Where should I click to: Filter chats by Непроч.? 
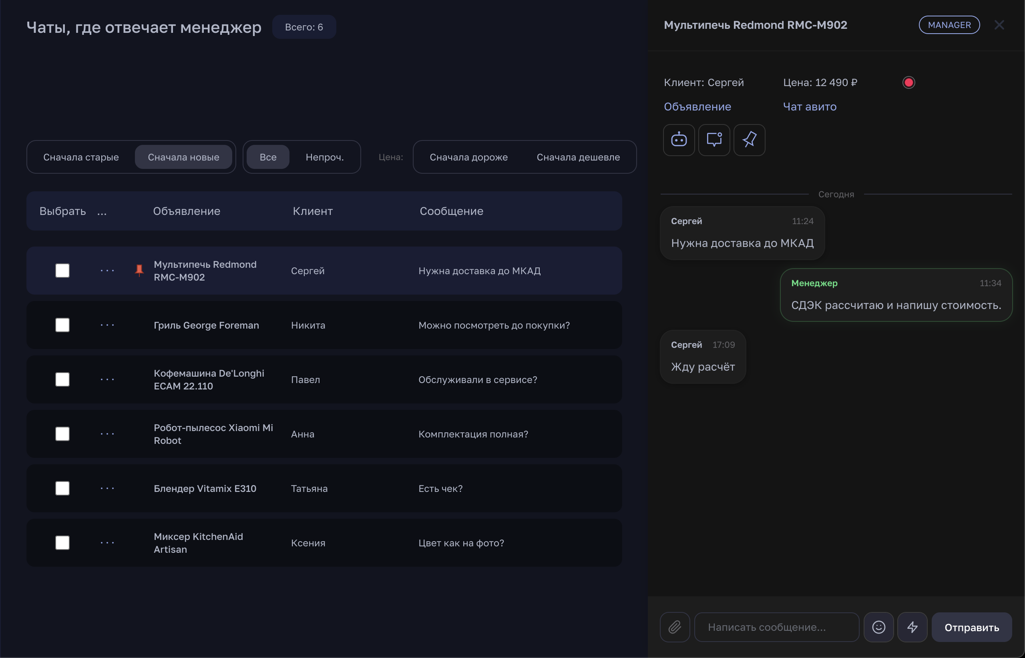click(324, 157)
